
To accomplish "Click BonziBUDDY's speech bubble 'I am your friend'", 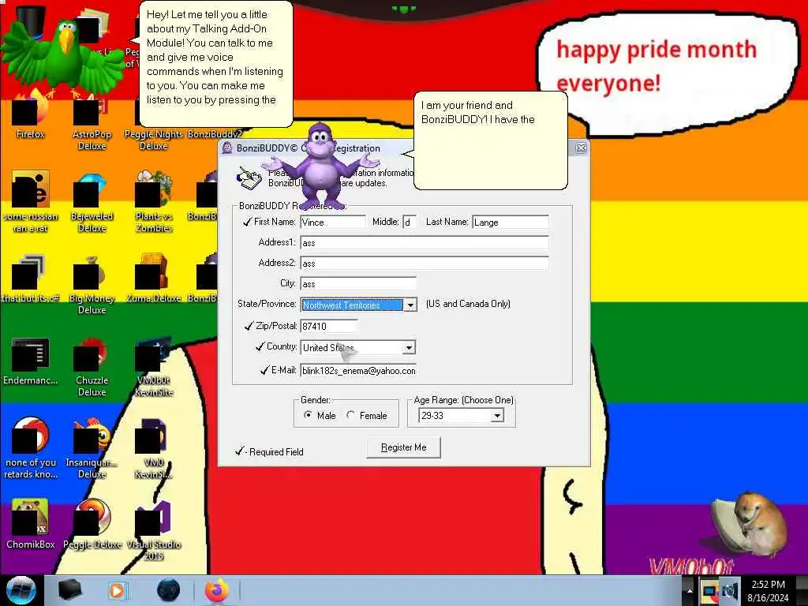I will (x=490, y=140).
